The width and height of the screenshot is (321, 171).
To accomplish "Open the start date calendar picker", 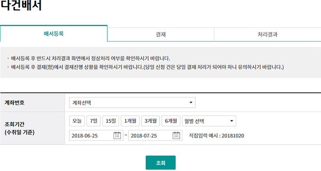I will pyautogui.click(x=117, y=135).
